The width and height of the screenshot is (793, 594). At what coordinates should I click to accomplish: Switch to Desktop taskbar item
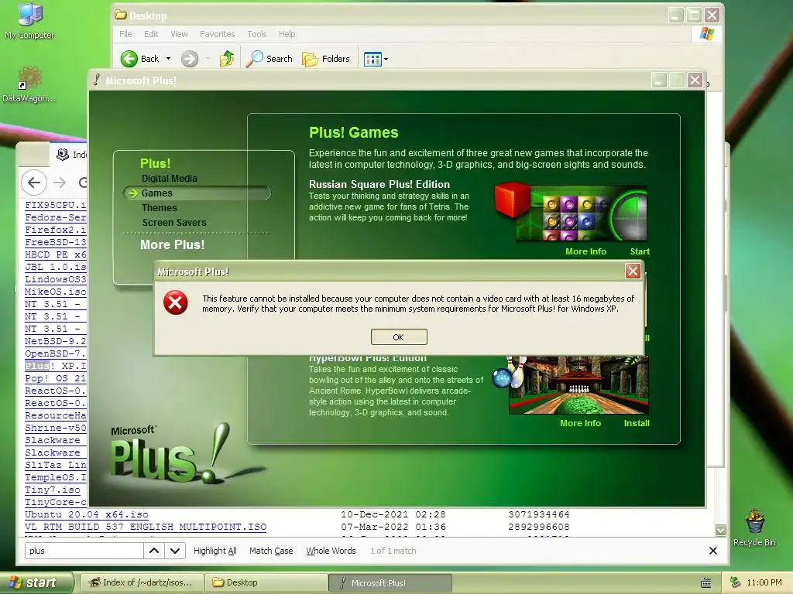pos(266,582)
